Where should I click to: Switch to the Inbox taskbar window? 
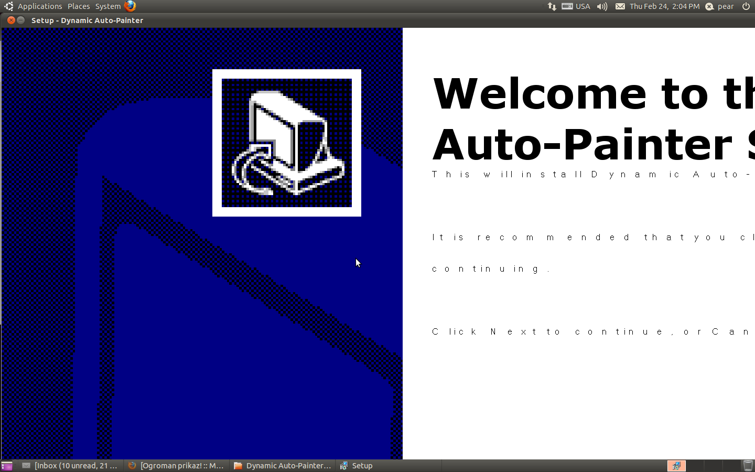[70, 466]
